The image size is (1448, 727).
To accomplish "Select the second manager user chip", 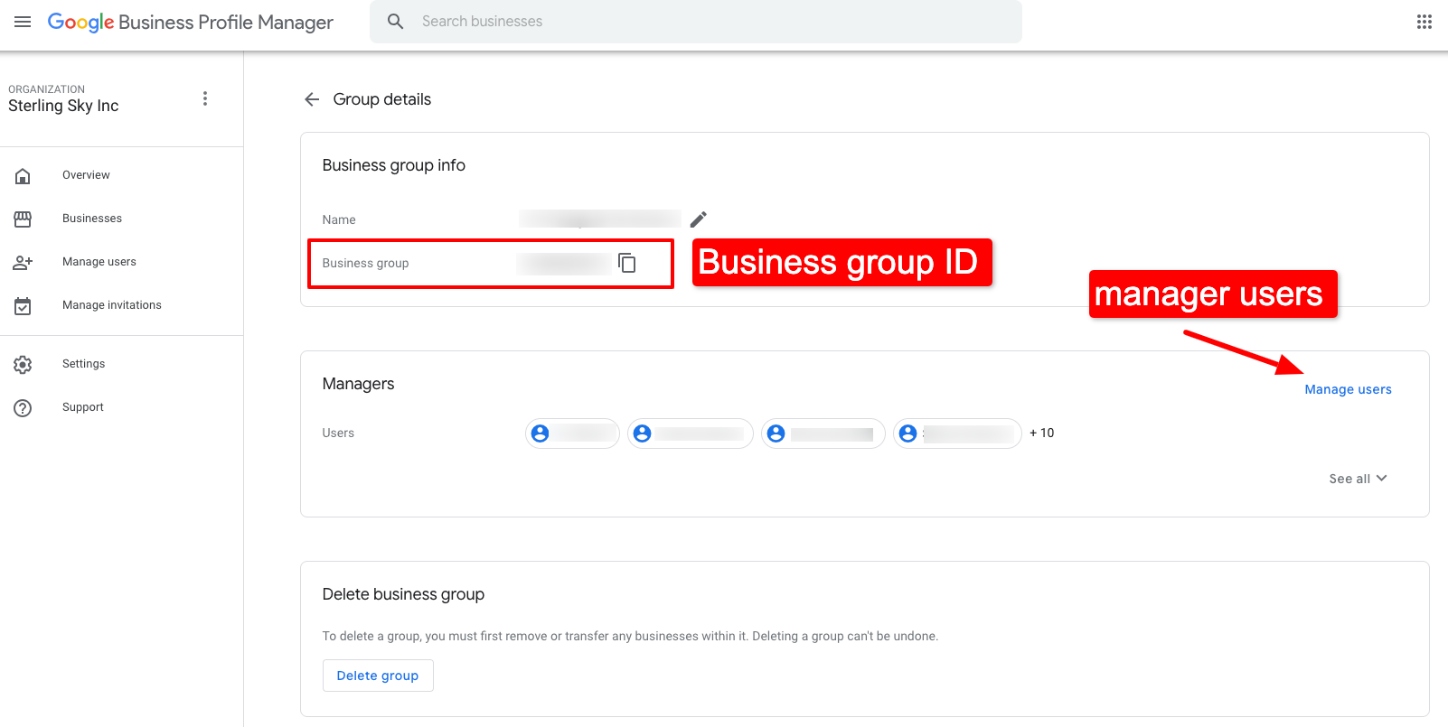I will [x=691, y=433].
